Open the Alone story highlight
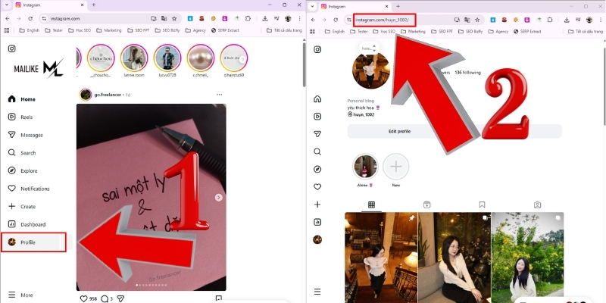The width and height of the screenshot is (606, 303). [365, 167]
